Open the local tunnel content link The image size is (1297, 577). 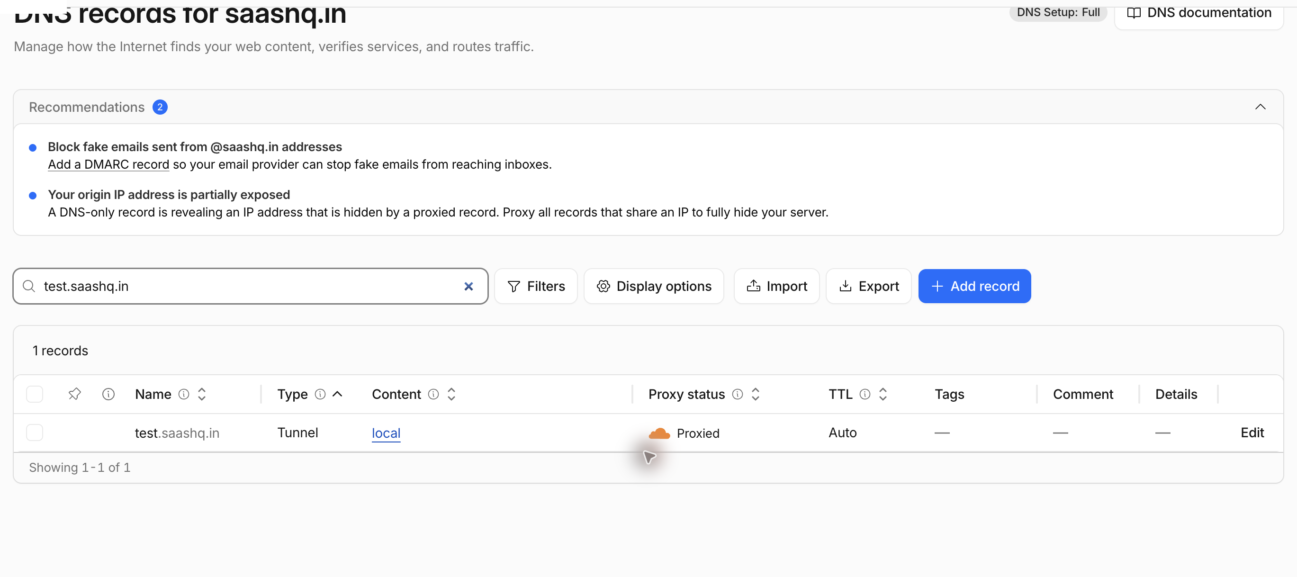(386, 433)
